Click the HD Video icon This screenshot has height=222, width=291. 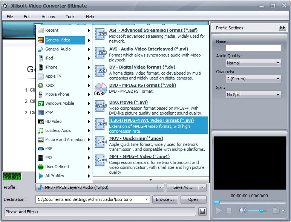pyautogui.click(x=41, y=122)
